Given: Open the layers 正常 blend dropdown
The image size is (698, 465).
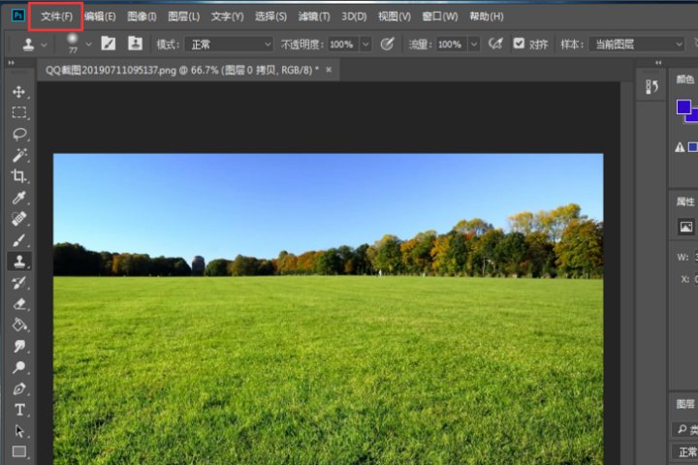Looking at the screenshot, I should (x=685, y=452).
